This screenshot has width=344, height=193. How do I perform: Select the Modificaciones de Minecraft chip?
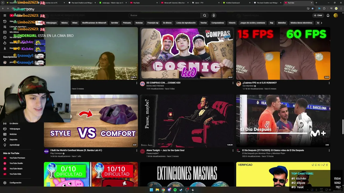pos(94,23)
